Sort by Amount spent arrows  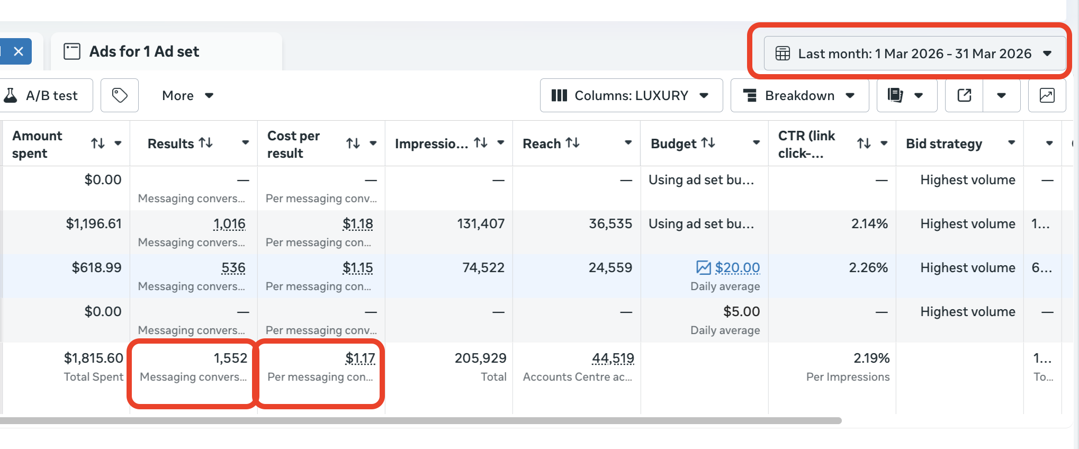click(x=98, y=143)
